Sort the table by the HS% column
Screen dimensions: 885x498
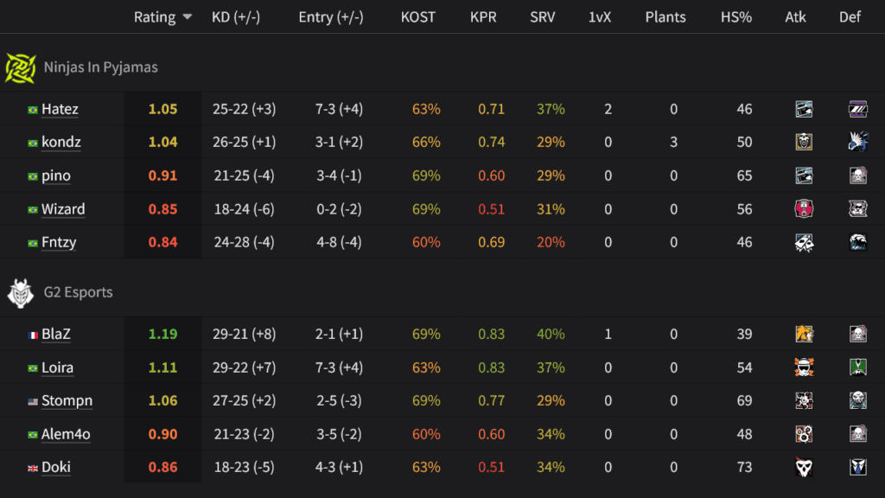click(x=735, y=16)
